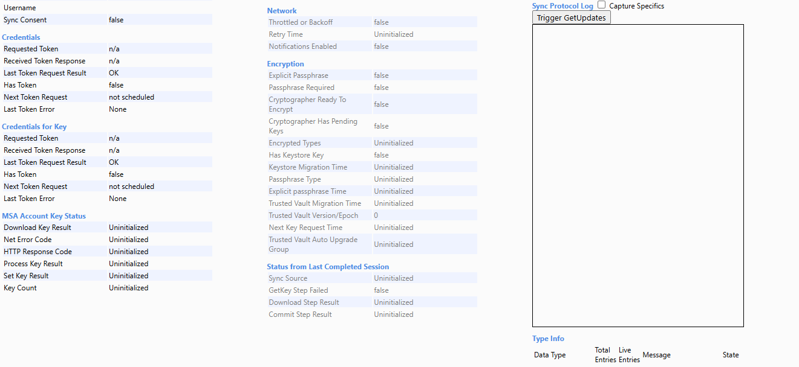Screen dimensions: 799x367
Task: Click the Trigger GetUpdates button
Action: pos(572,18)
